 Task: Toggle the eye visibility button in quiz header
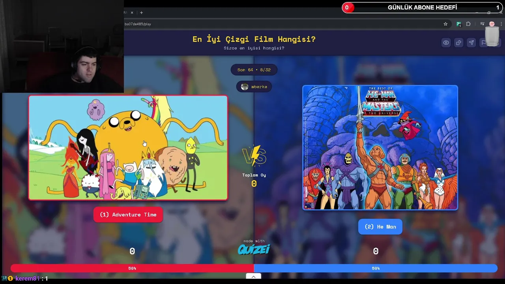coord(446,43)
